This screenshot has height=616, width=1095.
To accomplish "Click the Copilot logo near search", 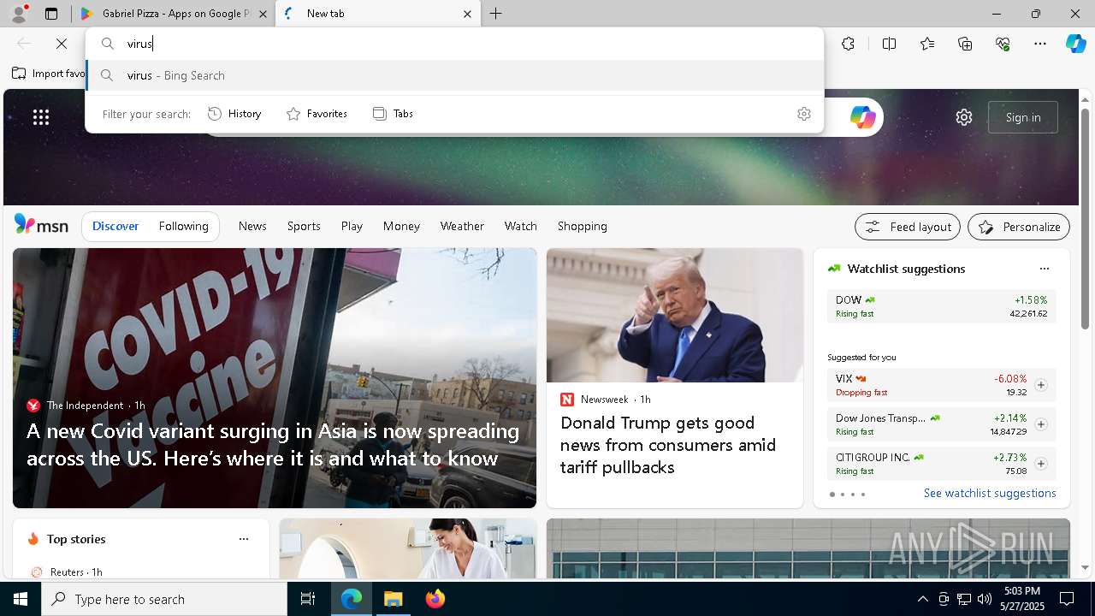I will (x=862, y=117).
